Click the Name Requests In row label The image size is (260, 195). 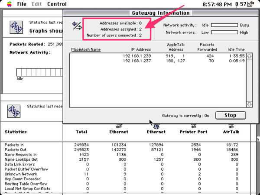coord(20,155)
